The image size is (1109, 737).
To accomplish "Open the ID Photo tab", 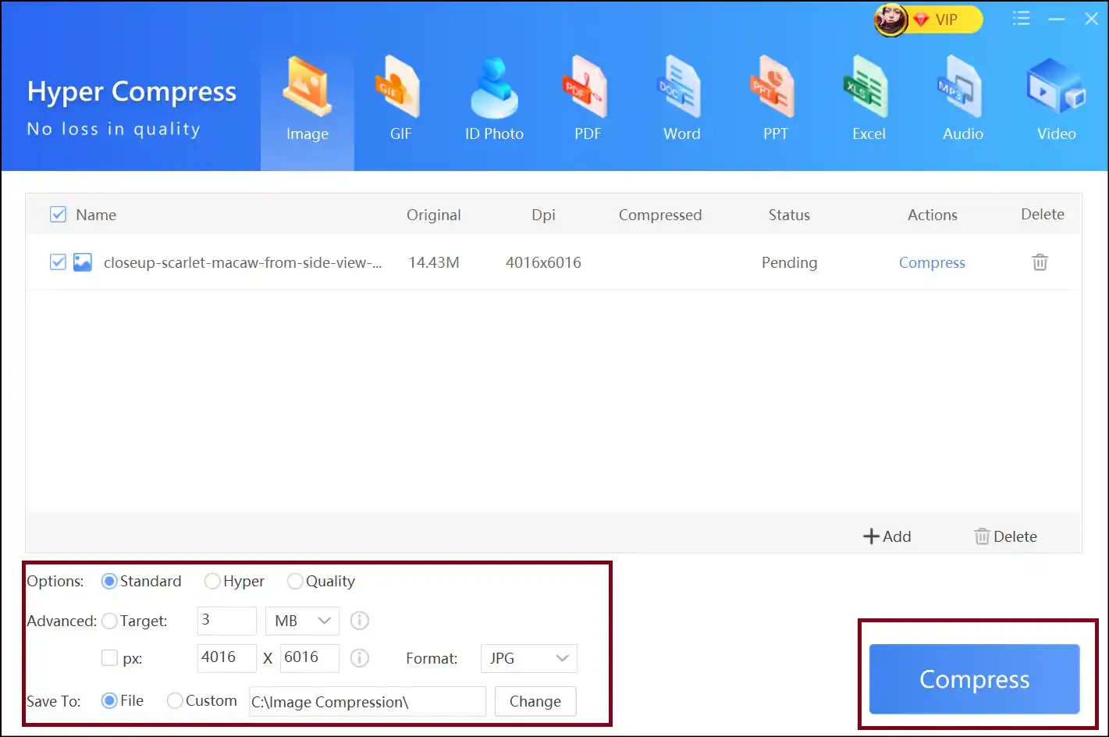I will coord(494,100).
